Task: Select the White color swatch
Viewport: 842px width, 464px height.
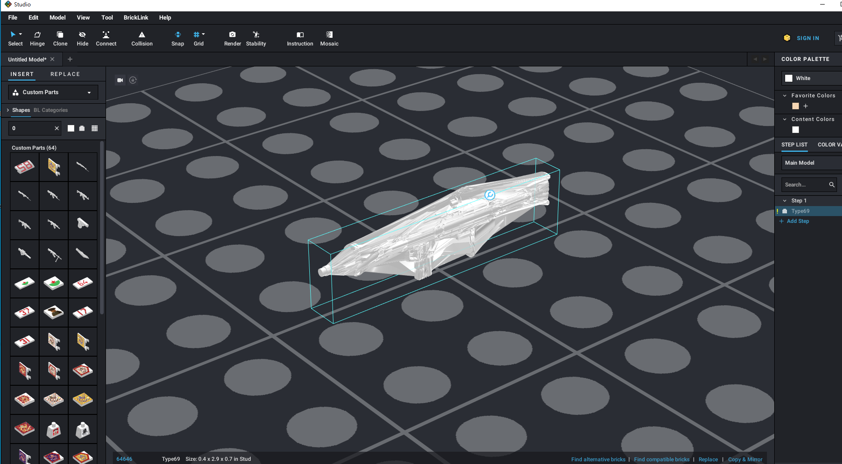Action: click(x=789, y=78)
